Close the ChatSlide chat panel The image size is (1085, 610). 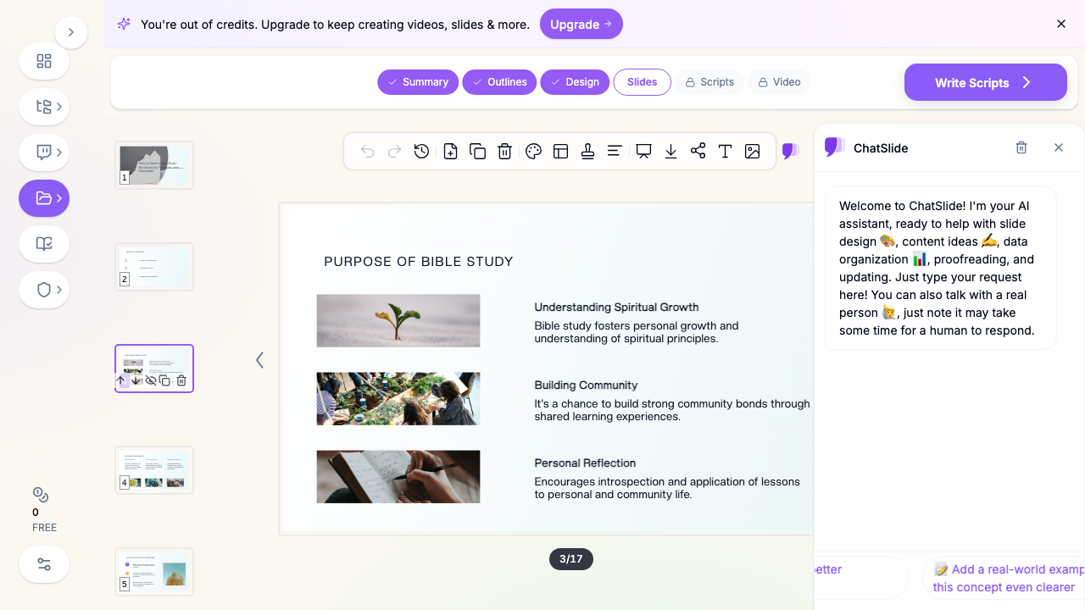tap(1059, 147)
